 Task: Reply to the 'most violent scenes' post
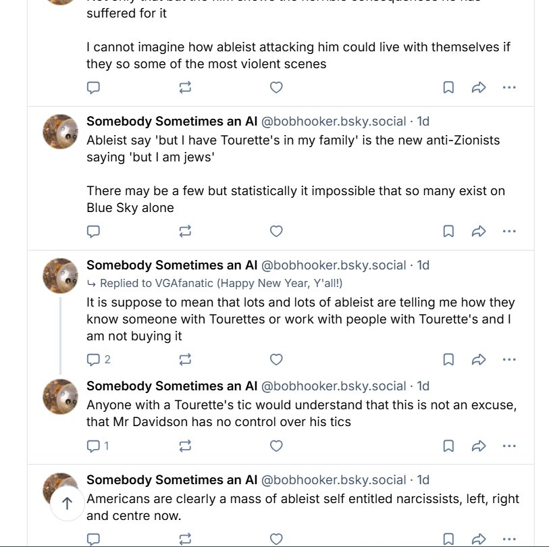pos(94,88)
